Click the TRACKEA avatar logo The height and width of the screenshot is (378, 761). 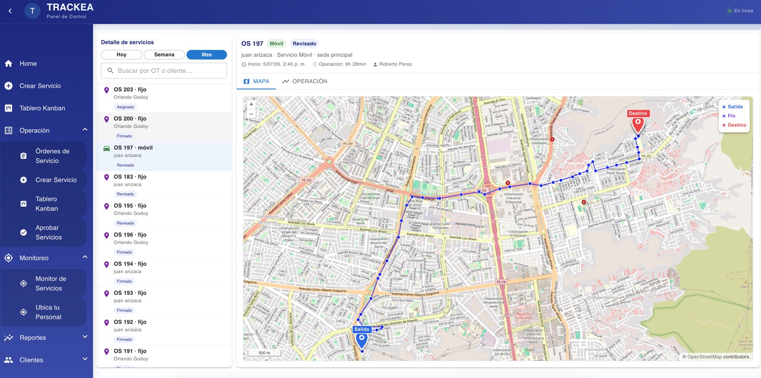(x=32, y=10)
